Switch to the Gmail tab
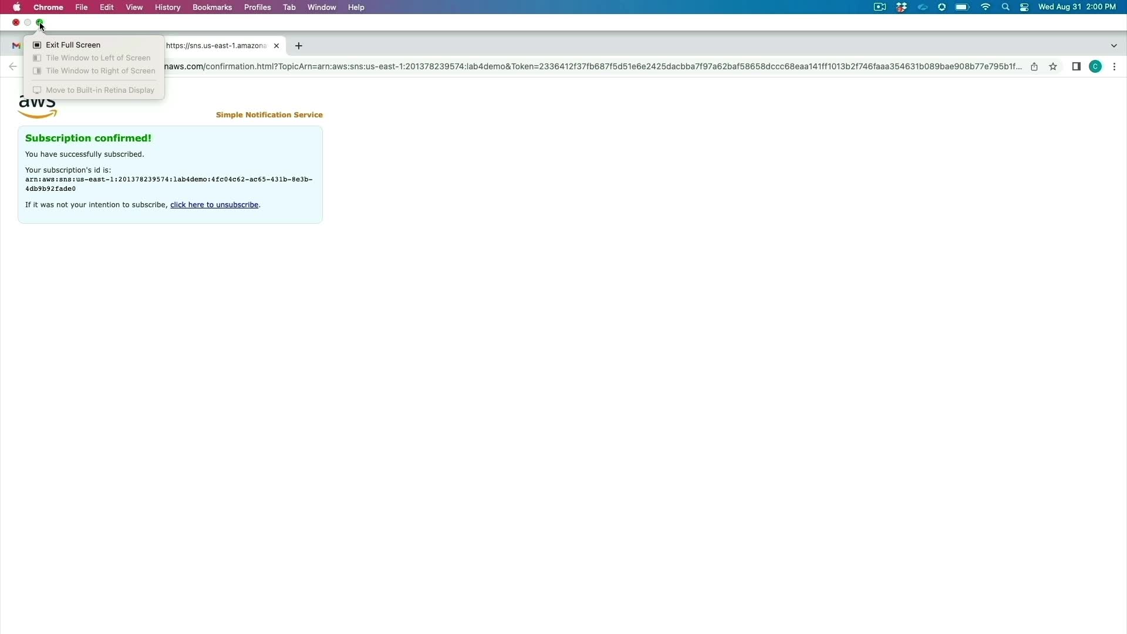The image size is (1127, 634). click(x=16, y=46)
